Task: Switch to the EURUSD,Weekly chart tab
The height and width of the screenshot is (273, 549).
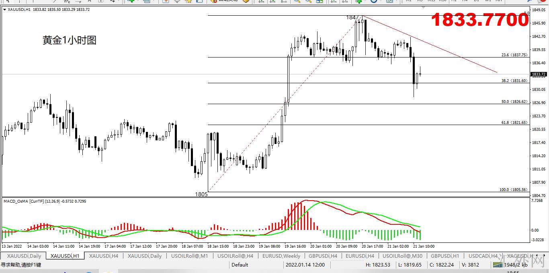Action: tap(281, 256)
